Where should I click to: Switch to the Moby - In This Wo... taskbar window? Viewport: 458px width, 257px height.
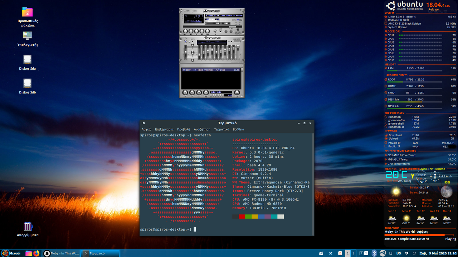[x=61, y=253]
